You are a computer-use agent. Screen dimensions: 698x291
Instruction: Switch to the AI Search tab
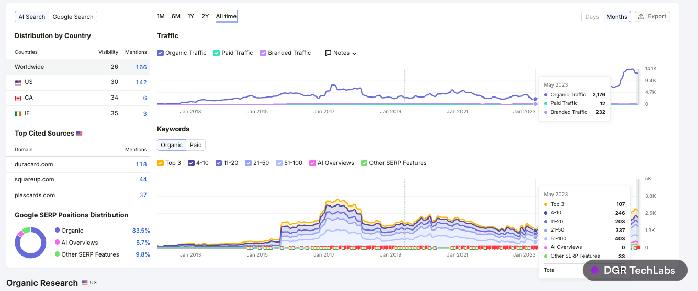32,17
